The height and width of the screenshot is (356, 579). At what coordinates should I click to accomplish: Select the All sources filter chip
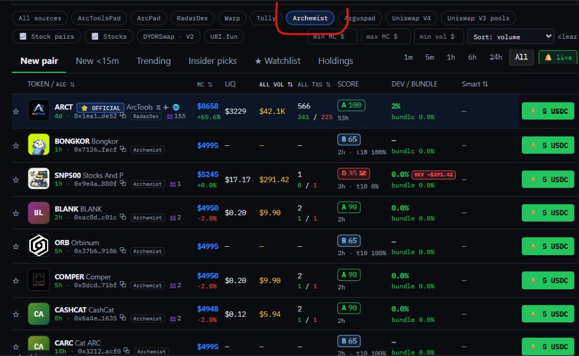pyautogui.click(x=40, y=18)
